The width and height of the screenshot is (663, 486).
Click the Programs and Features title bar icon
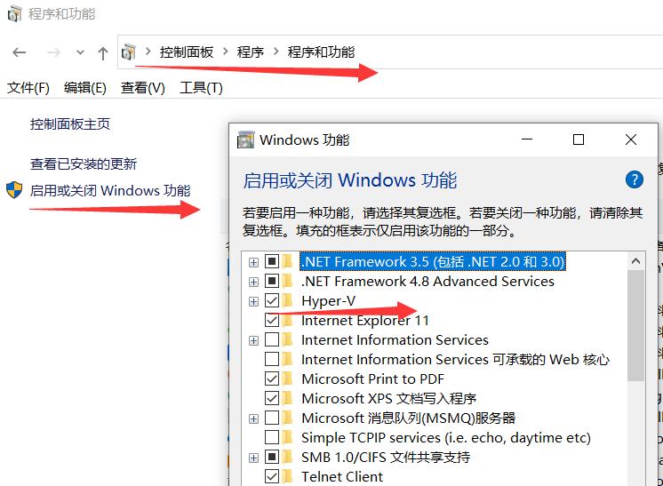coord(14,13)
